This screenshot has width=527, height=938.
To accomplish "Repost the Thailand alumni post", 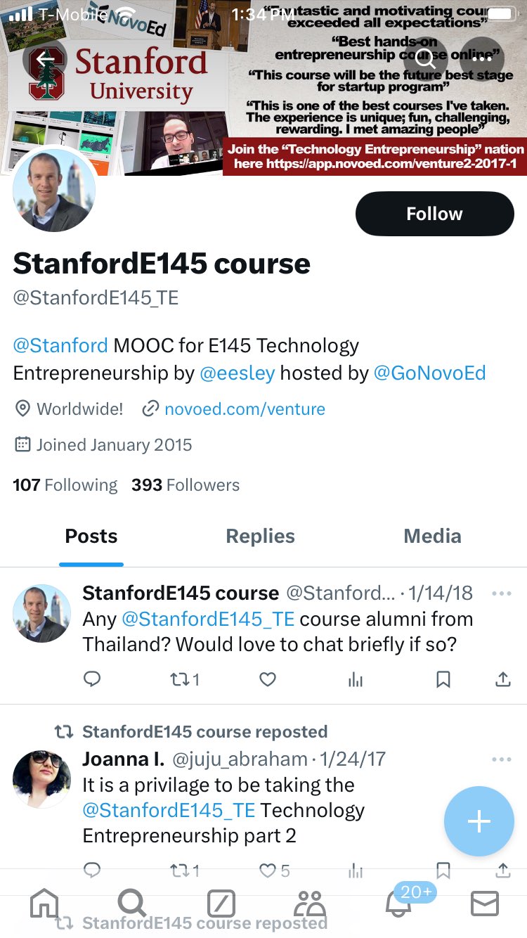I will point(185,679).
